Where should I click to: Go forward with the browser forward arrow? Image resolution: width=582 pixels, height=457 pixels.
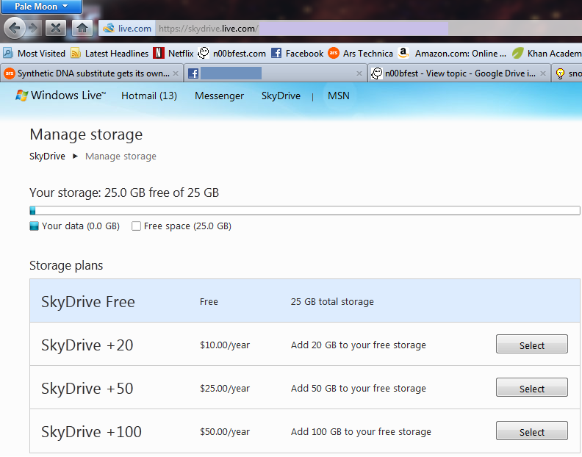pos(33,28)
